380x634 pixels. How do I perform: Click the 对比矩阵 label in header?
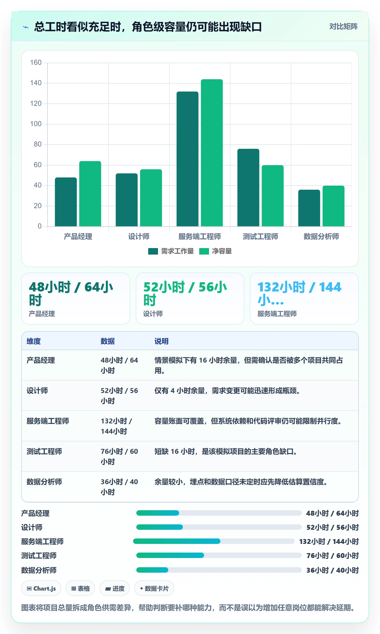coord(343,26)
